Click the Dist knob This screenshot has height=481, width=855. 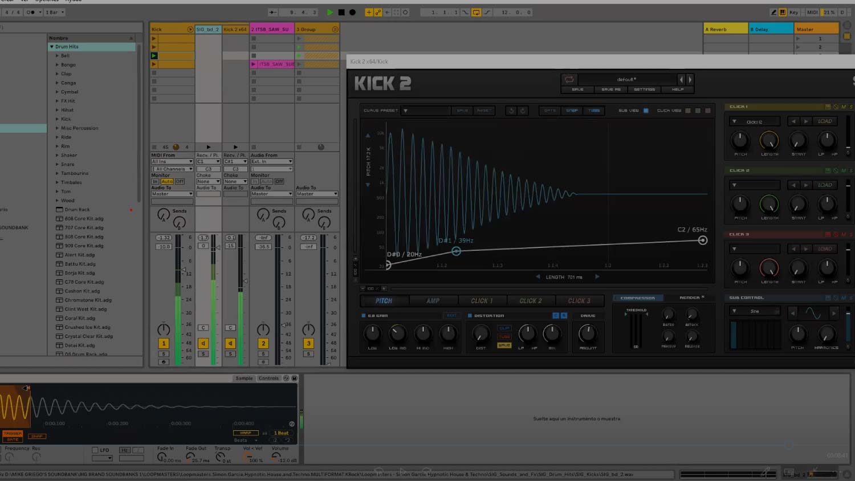pyautogui.click(x=481, y=333)
